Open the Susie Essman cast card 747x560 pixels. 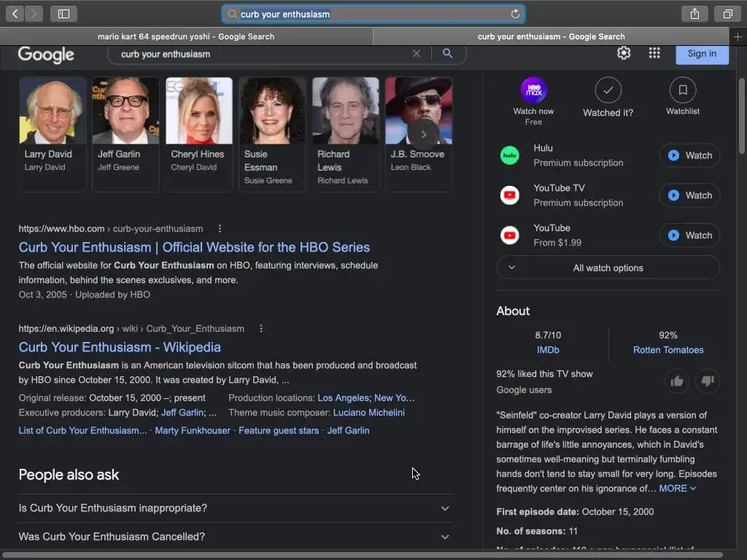pyautogui.click(x=272, y=134)
